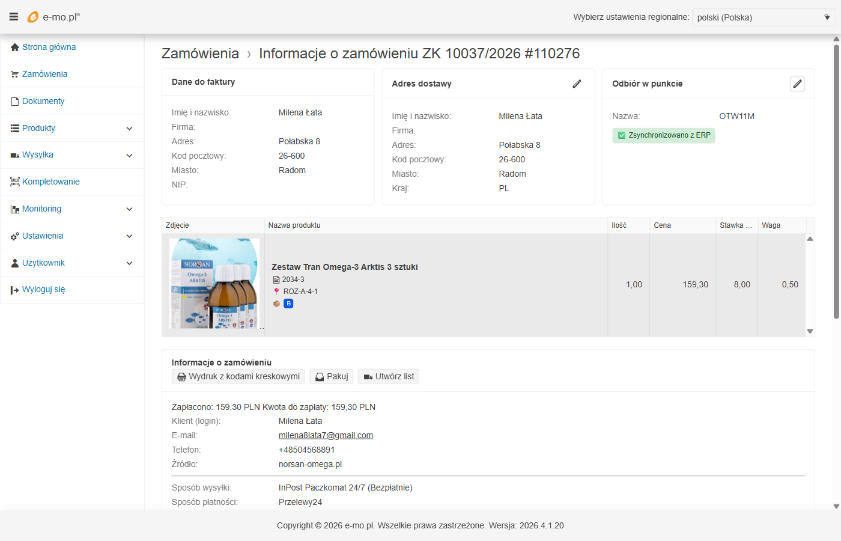This screenshot has height=541, width=841.
Task: Click the blue B badge on product
Action: (289, 304)
